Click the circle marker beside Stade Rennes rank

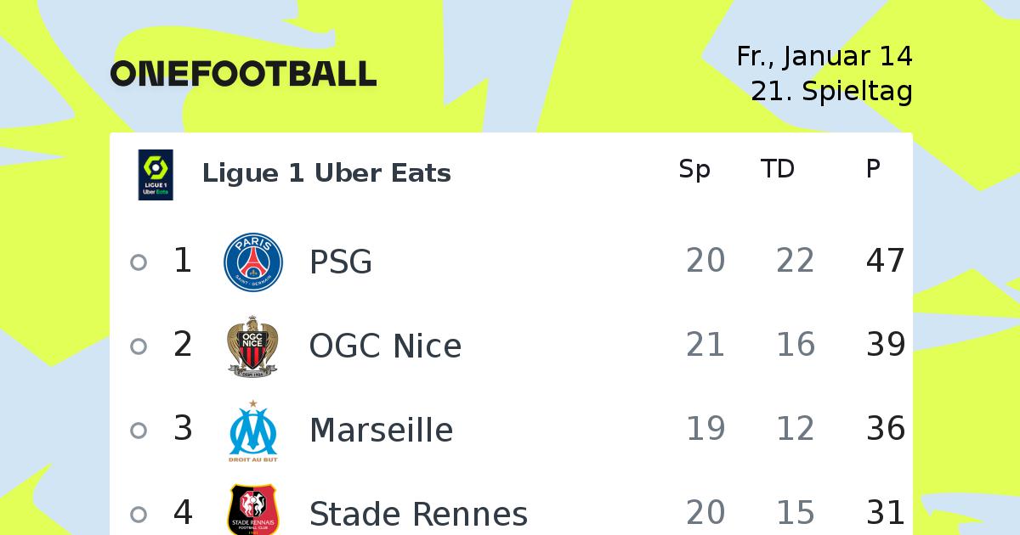(x=139, y=515)
